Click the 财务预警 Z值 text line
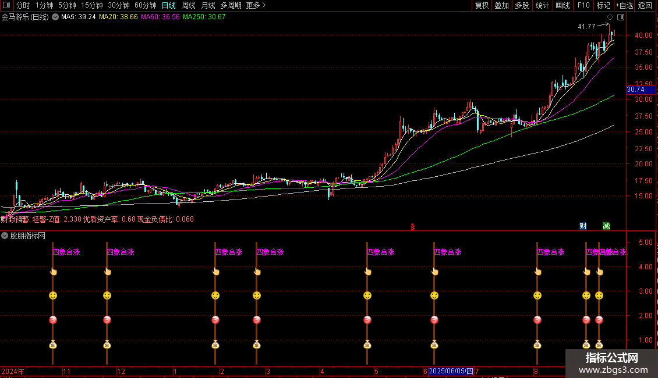Viewport: 658px width, 378px height. pyautogui.click(x=97, y=219)
